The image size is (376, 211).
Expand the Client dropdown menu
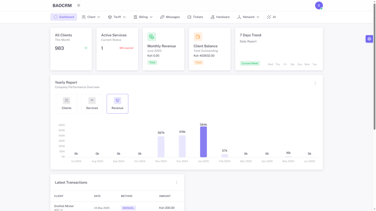pos(91,17)
